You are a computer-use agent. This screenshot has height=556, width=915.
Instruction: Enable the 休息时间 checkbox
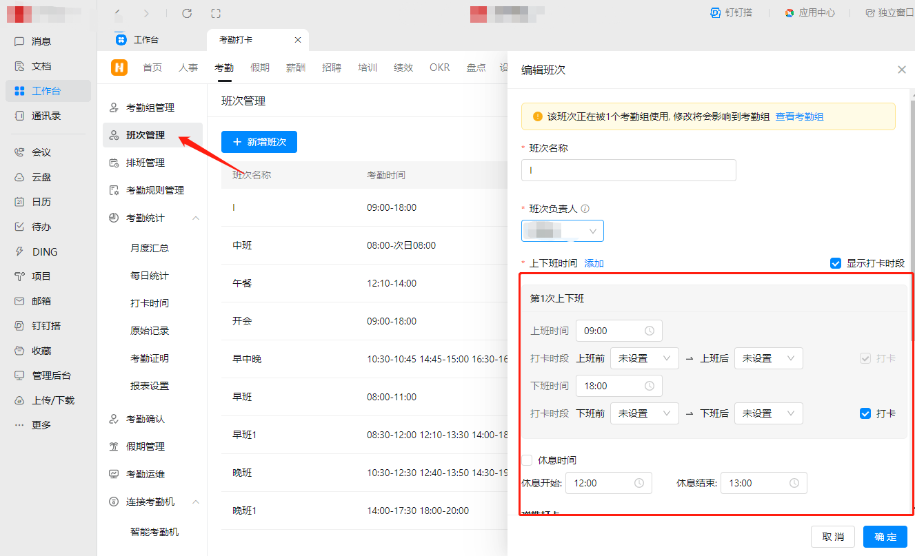click(527, 461)
